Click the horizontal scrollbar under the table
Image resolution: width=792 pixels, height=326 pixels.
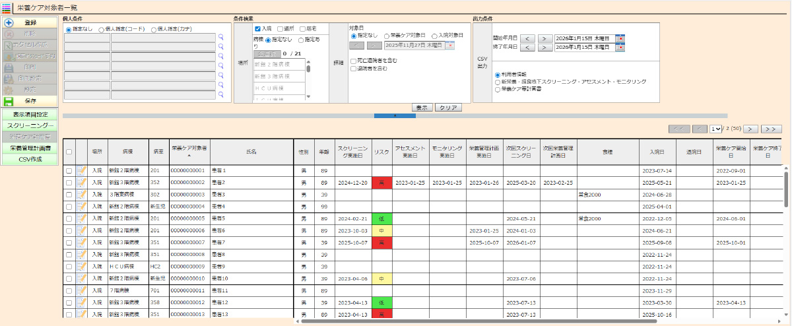click(462, 321)
